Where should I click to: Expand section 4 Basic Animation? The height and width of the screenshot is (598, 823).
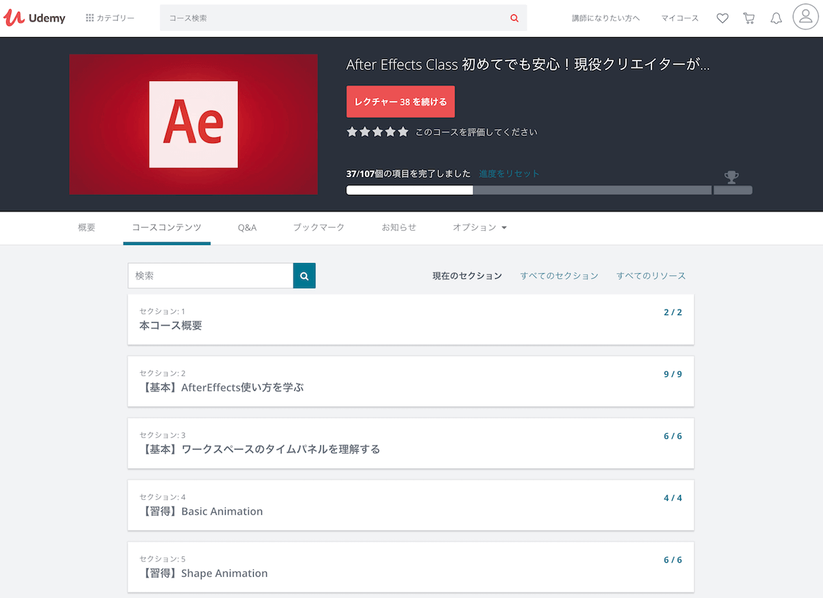pos(411,505)
